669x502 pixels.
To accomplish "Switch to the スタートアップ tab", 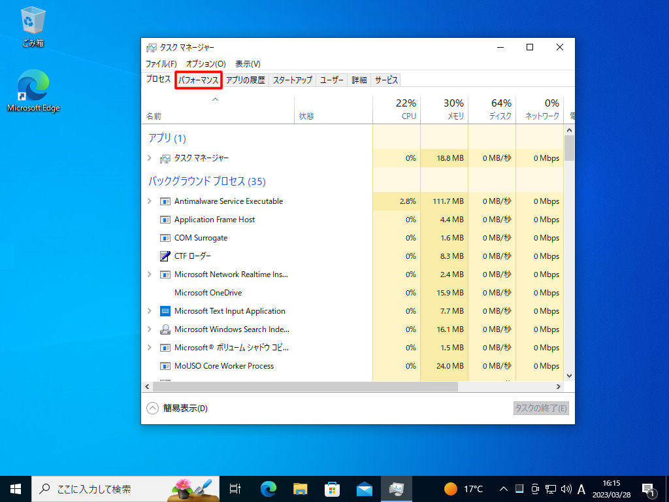I will [x=292, y=80].
